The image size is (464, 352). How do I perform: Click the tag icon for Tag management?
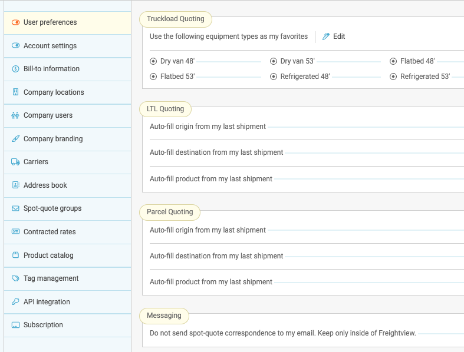coord(15,278)
